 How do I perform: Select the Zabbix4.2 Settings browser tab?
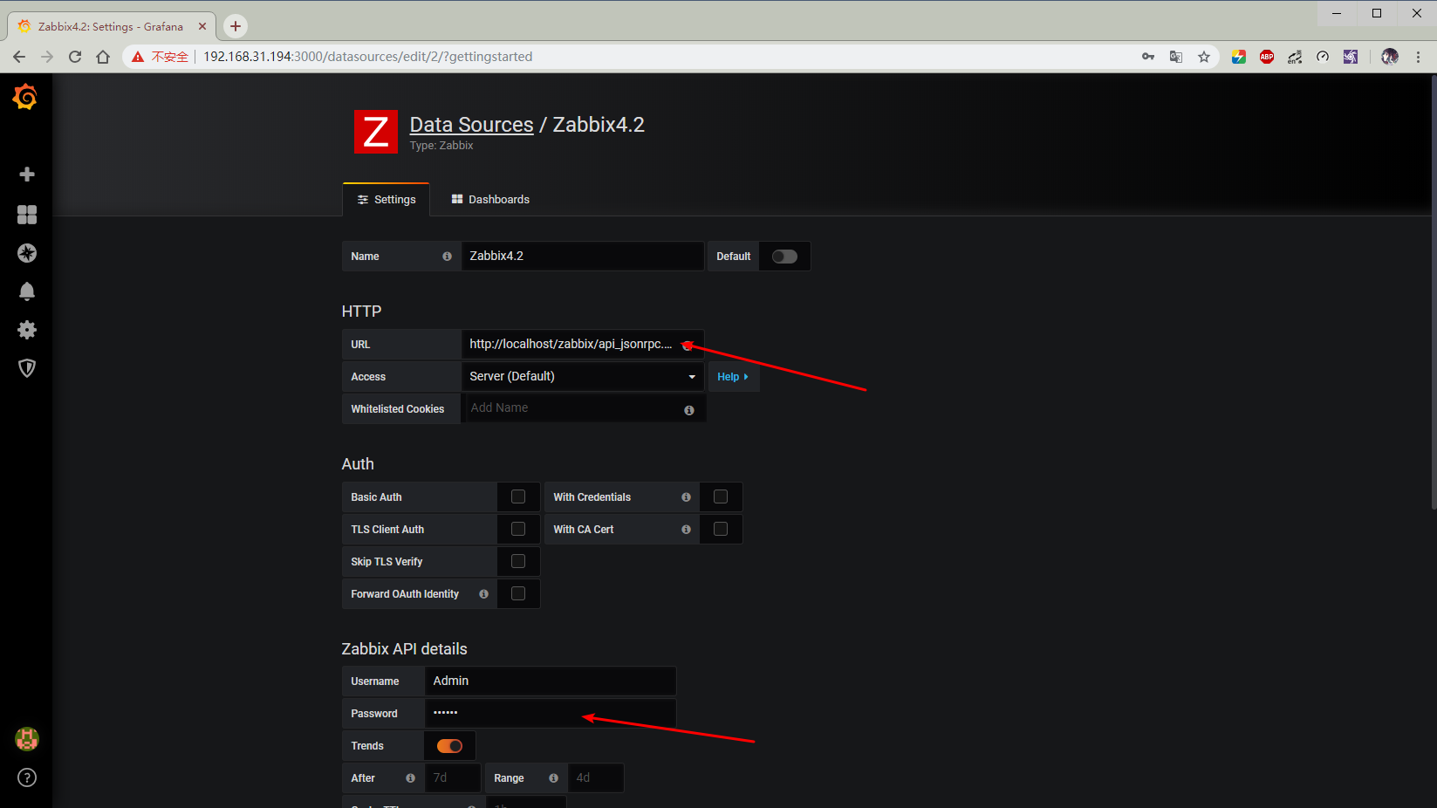111,26
